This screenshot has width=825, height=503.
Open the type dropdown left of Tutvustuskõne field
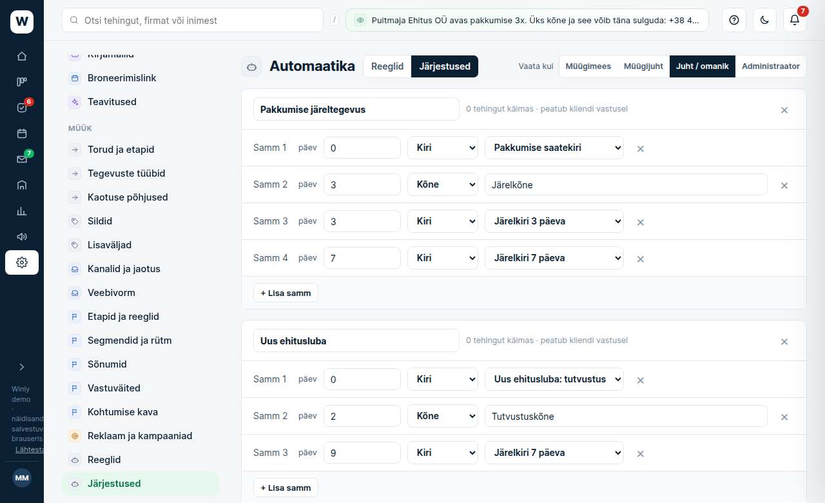click(x=443, y=416)
